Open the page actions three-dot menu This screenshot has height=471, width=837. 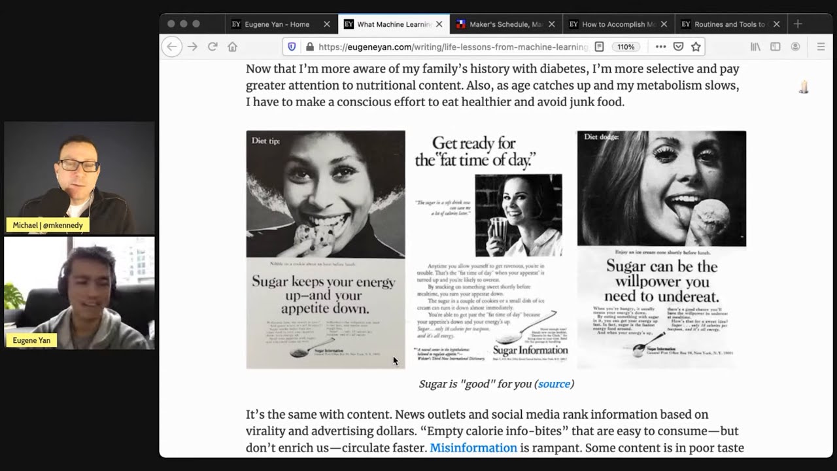click(660, 46)
